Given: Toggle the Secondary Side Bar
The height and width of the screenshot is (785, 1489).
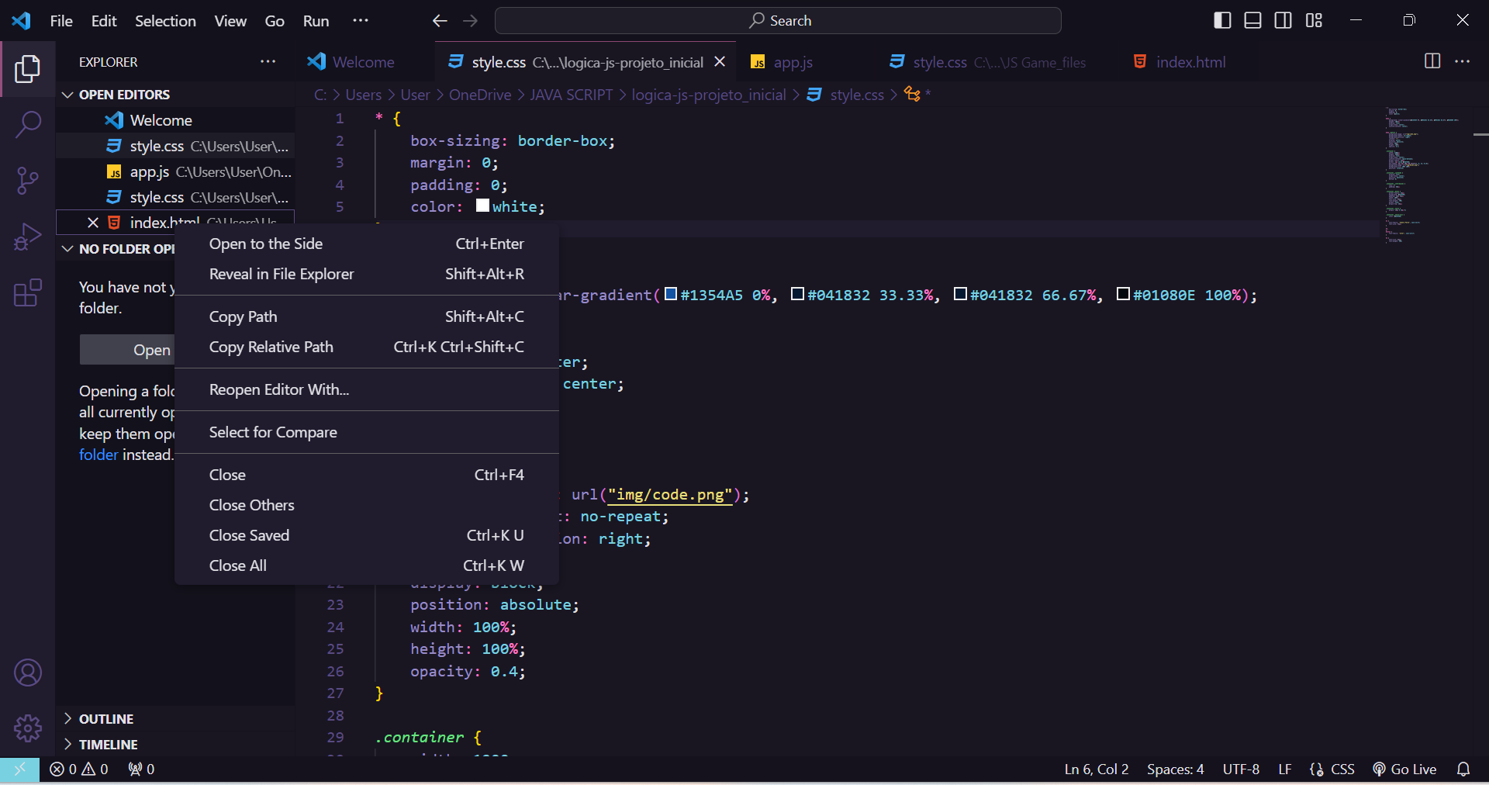Looking at the screenshot, I should (x=1283, y=20).
